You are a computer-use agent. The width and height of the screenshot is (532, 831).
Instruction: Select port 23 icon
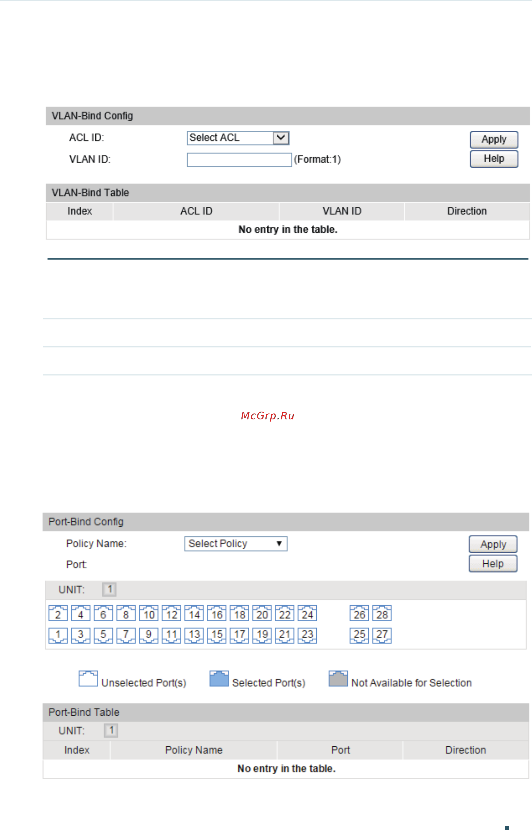308,636
